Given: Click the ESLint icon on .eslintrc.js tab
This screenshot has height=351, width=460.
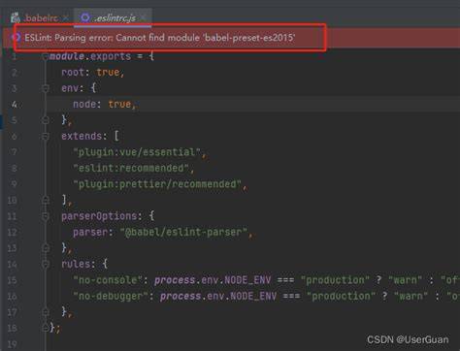Looking at the screenshot, I should [85, 17].
